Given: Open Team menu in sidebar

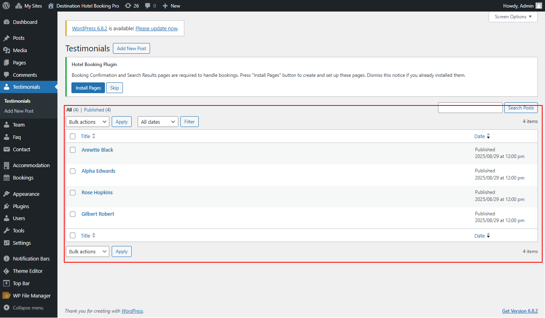Looking at the screenshot, I should click(x=29, y=125).
